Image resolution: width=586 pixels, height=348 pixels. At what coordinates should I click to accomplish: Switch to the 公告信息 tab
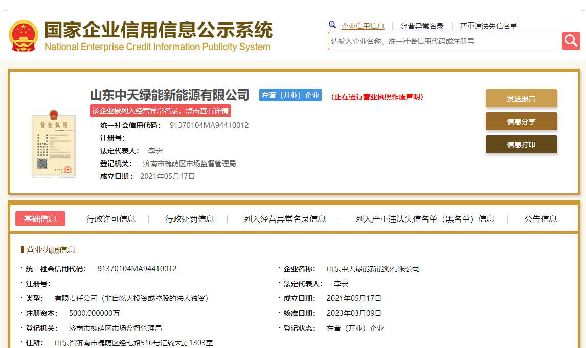[540, 219]
